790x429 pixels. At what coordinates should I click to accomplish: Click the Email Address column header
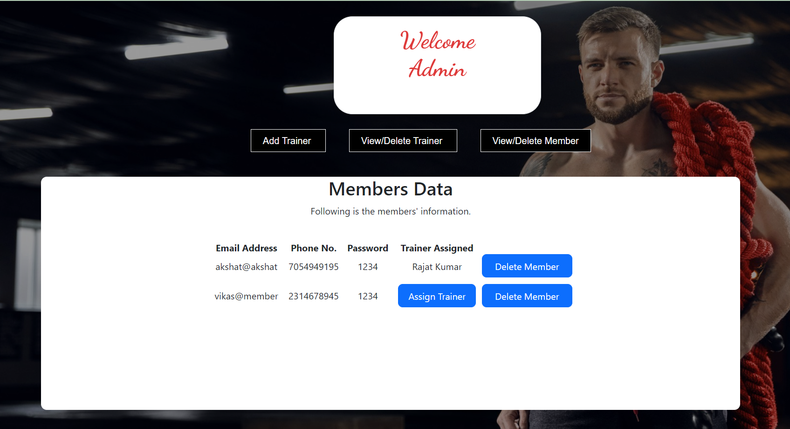click(x=246, y=248)
